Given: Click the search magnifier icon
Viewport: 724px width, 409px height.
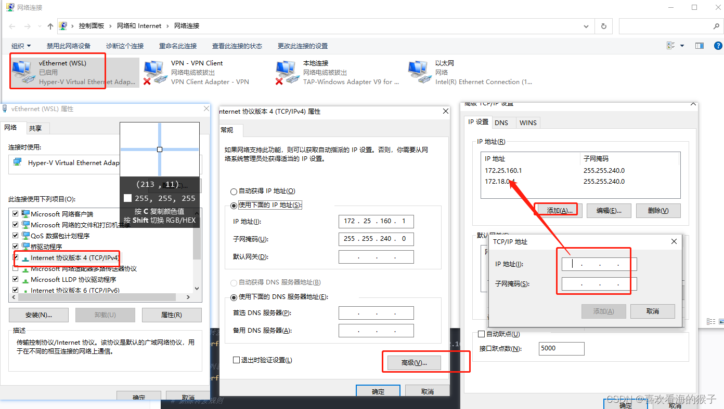Looking at the screenshot, I should (716, 26).
